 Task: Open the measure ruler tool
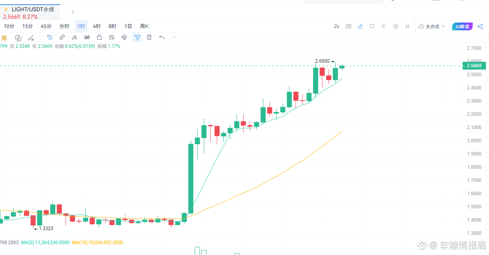(x=62, y=38)
